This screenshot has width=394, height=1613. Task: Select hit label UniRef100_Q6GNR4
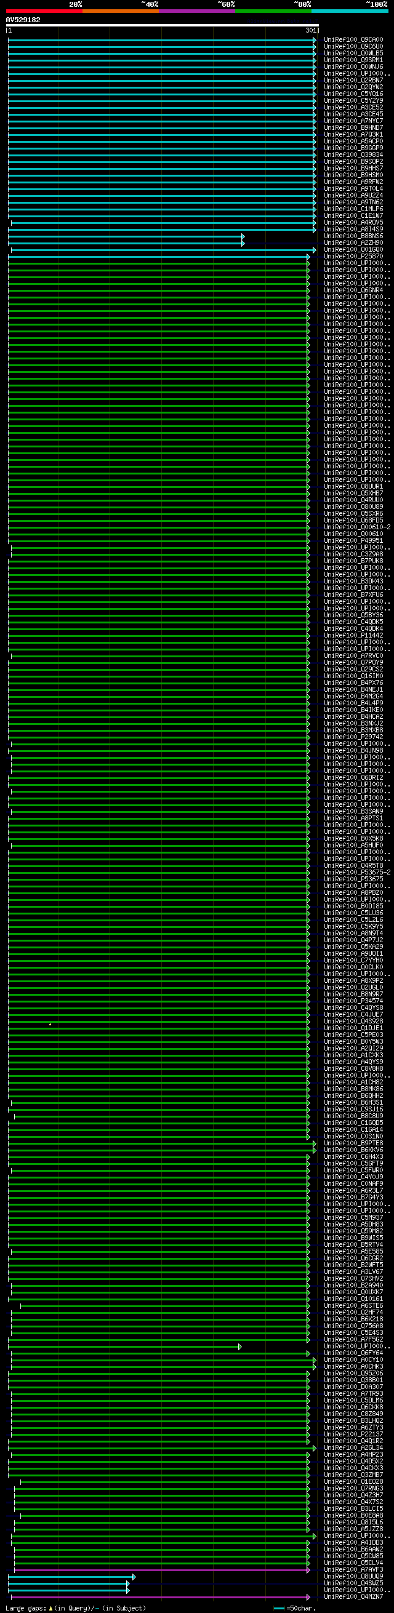click(x=353, y=290)
